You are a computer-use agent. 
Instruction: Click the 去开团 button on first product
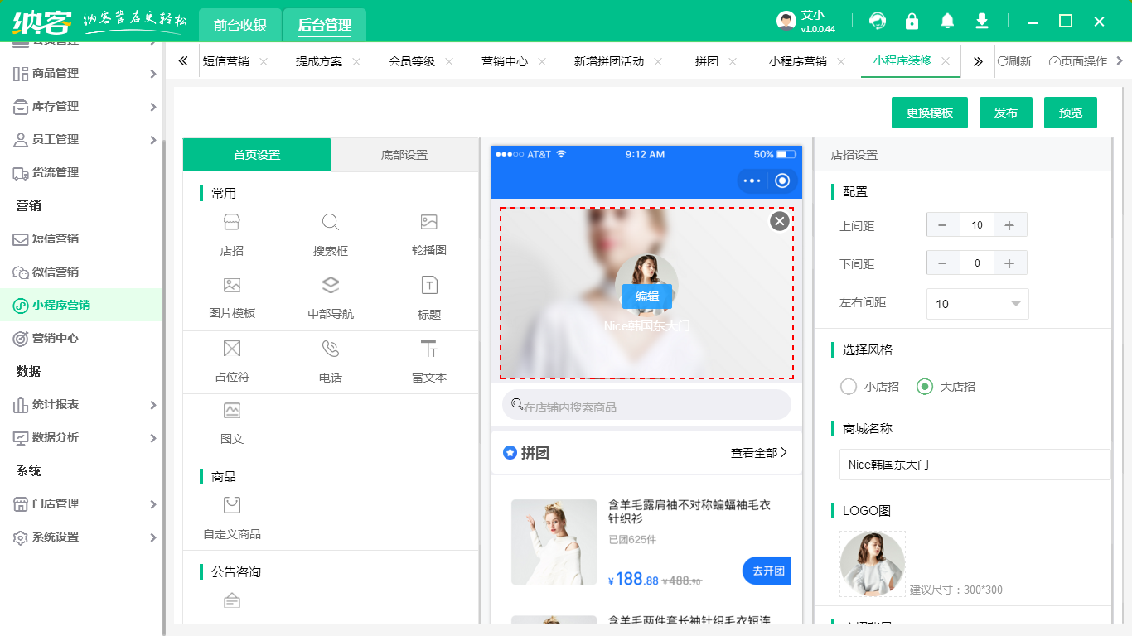(x=767, y=571)
